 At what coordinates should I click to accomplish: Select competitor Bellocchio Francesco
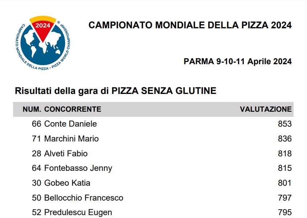[83, 198]
